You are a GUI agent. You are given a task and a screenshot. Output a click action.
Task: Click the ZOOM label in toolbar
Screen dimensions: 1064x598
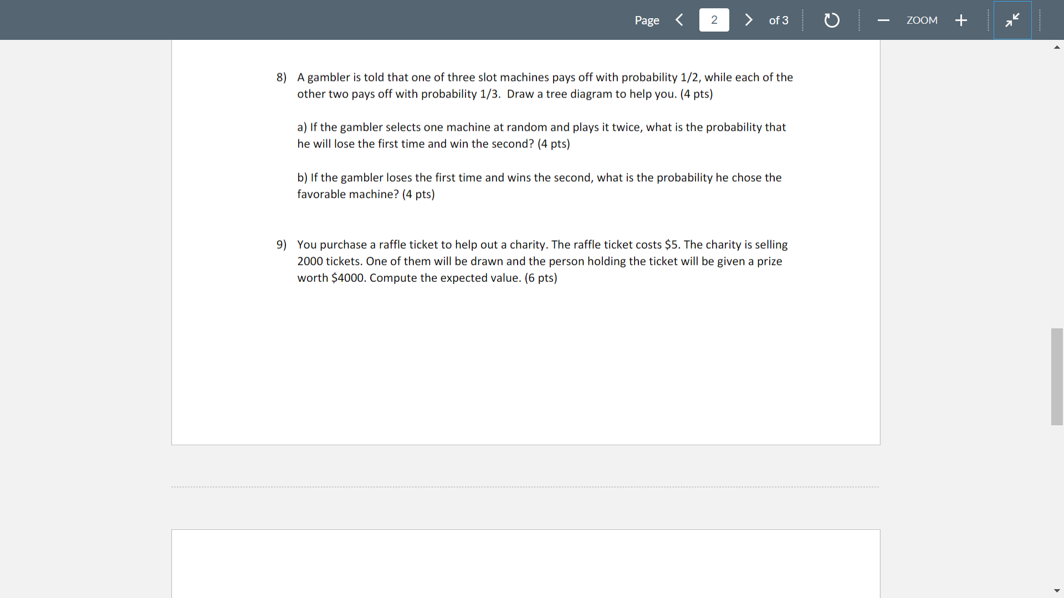922,20
